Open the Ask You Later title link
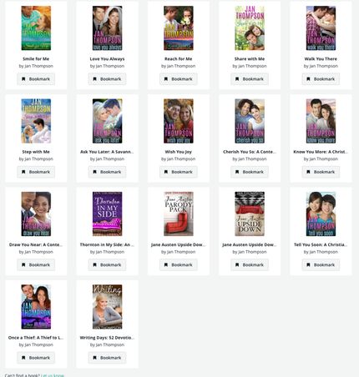 coord(107,152)
